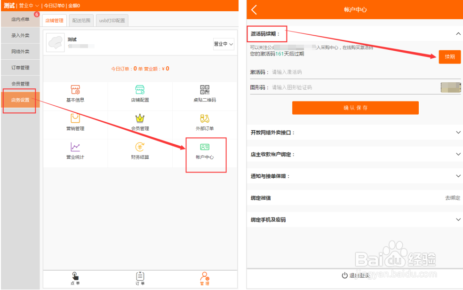The width and height of the screenshot is (463, 290).
Task: Select 店务设置 in the left sidebar
Action: [x=19, y=101]
